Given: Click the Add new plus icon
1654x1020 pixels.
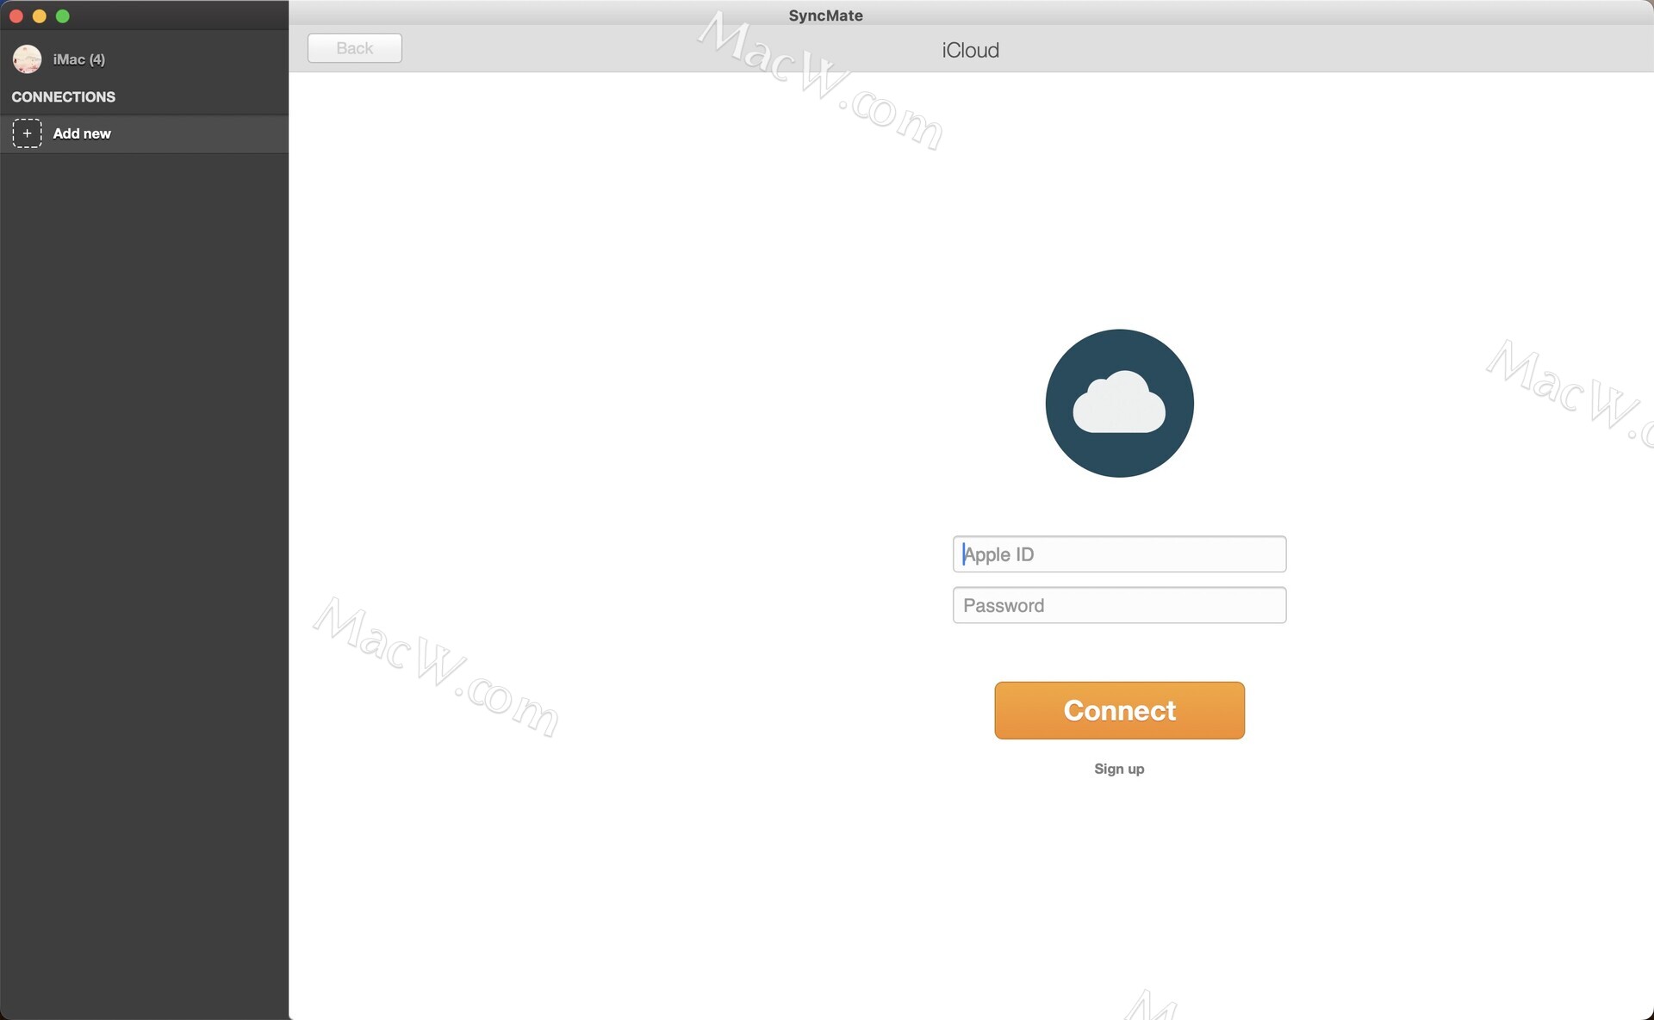Looking at the screenshot, I should coord(27,133).
